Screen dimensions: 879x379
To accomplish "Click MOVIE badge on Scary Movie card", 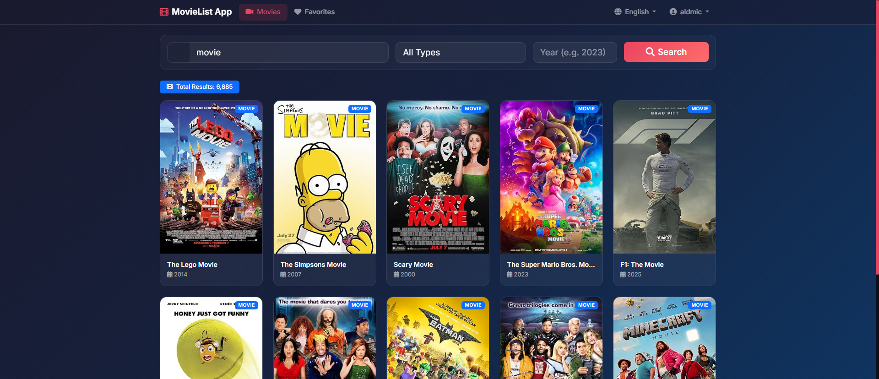I will click(473, 109).
